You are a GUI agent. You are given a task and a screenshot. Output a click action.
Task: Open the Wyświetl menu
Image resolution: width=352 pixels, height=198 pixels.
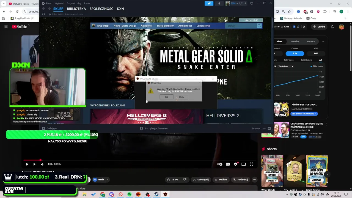click(59, 3)
